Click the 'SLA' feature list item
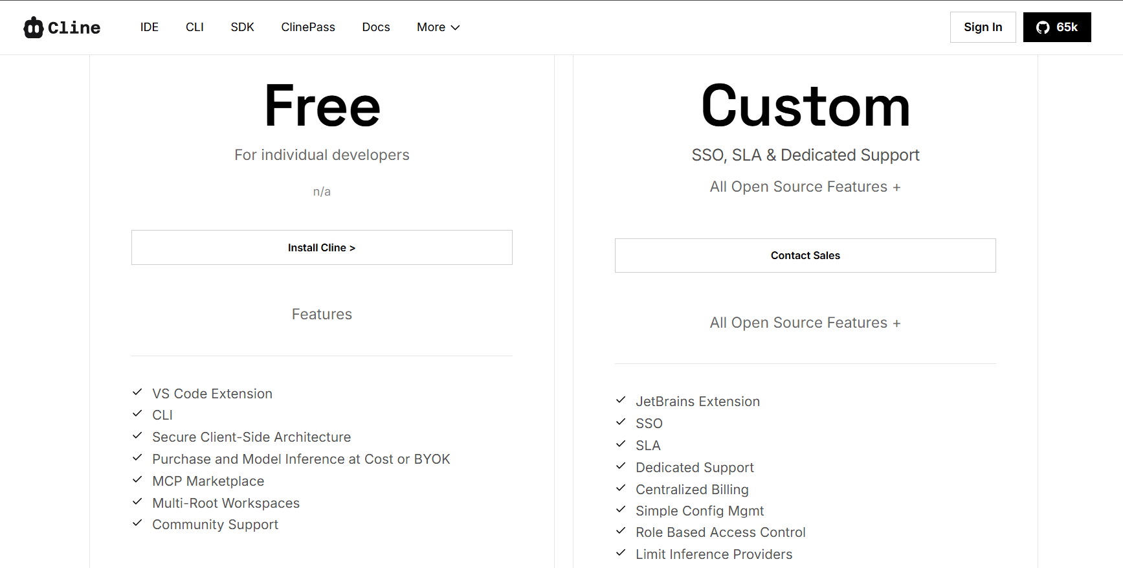1123x568 pixels. [648, 446]
